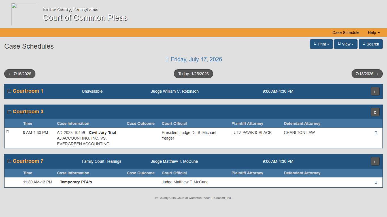Viewport: 387px width, 217px height.
Task: Open the View dropdown menu
Action: (346, 44)
